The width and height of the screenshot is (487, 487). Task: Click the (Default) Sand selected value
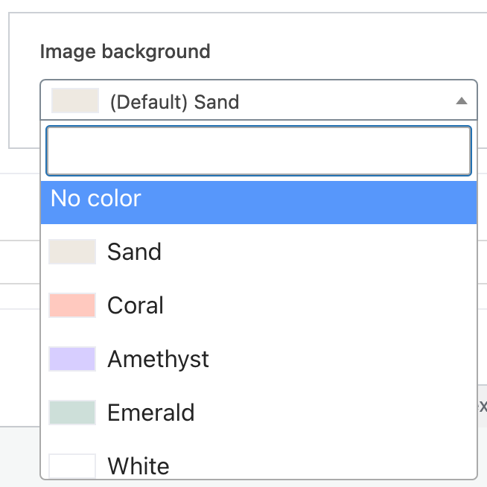[x=174, y=102]
